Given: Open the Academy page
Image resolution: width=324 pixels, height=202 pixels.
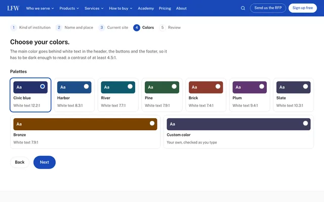Looking at the screenshot, I should pos(146,8).
